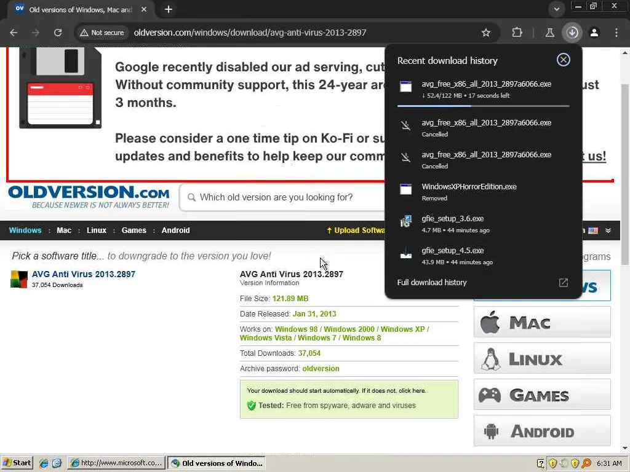Open the gfie_setup_3.6.exe download
The image size is (630, 472).
(484, 224)
